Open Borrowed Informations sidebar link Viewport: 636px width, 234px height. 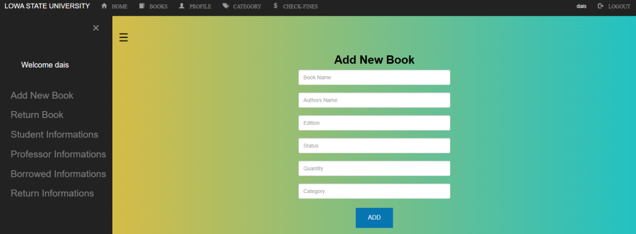(58, 174)
